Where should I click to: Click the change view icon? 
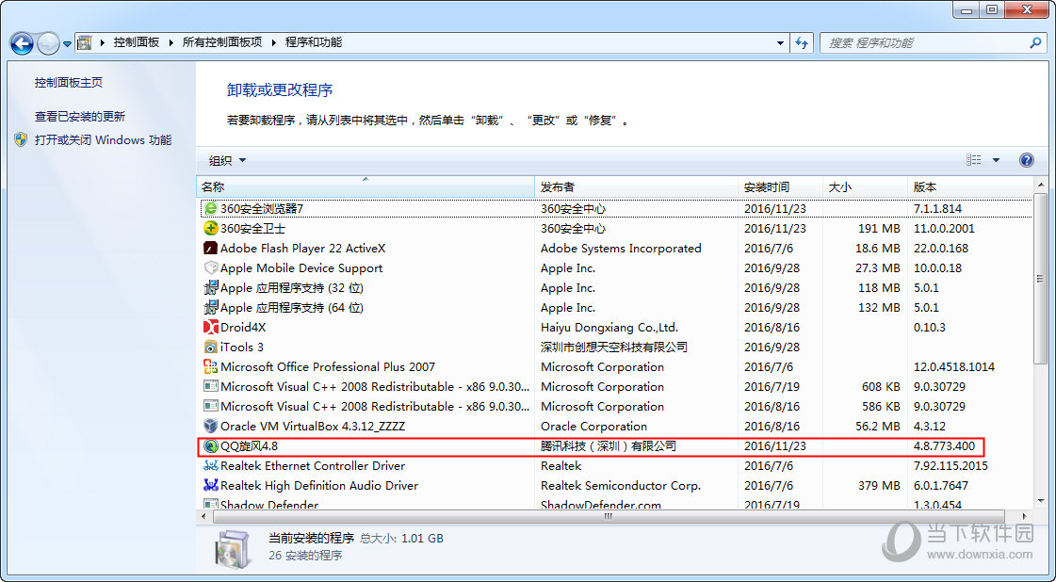[974, 160]
